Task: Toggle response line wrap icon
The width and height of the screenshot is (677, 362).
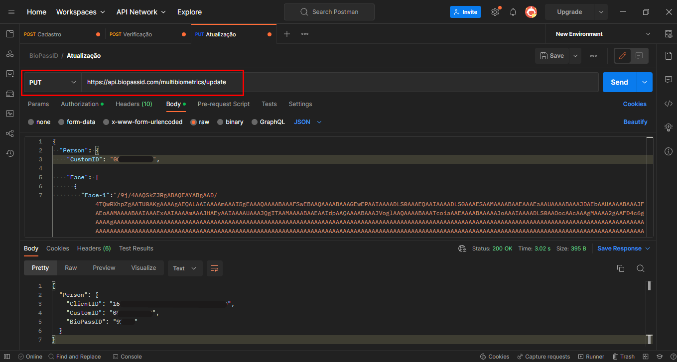Action: (x=215, y=268)
